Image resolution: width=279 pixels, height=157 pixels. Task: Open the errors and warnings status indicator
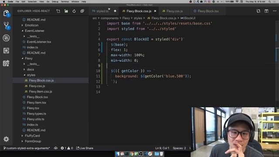(x=67, y=148)
